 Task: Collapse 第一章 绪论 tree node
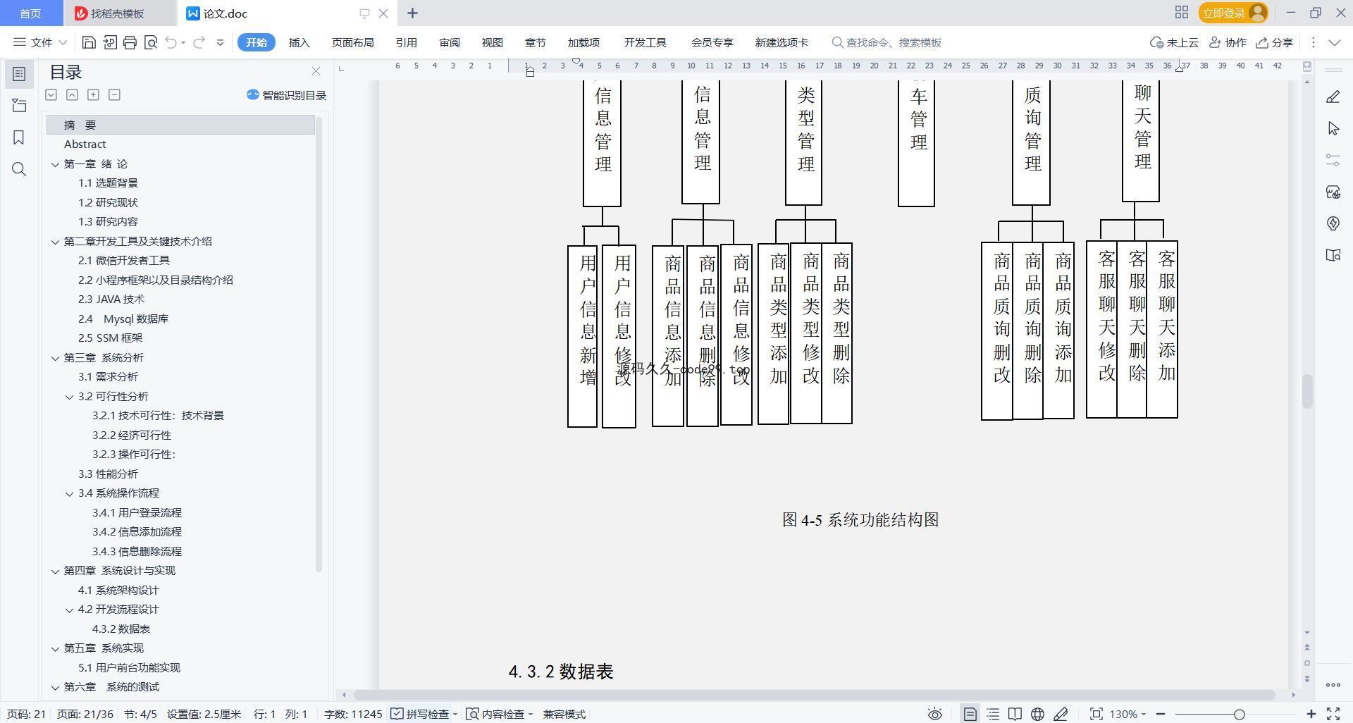click(56, 164)
